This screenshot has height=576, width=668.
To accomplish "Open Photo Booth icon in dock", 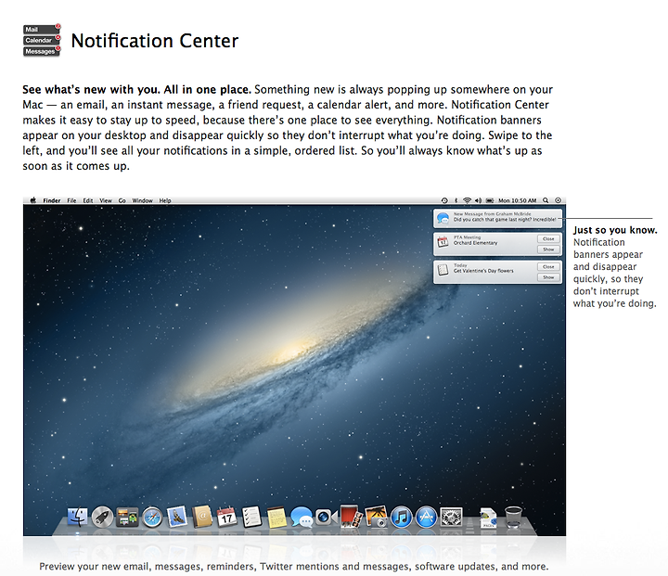I will (x=351, y=517).
